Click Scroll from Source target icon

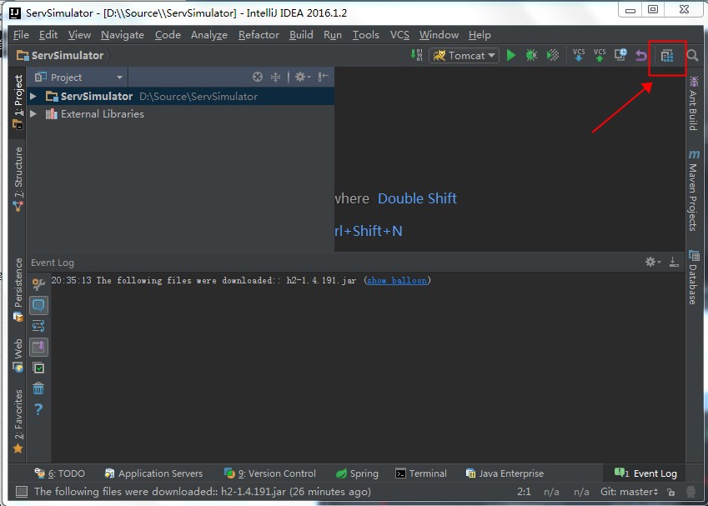point(258,77)
